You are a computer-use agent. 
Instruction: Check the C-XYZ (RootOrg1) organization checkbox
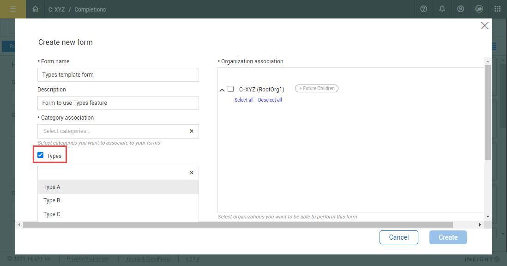230,89
